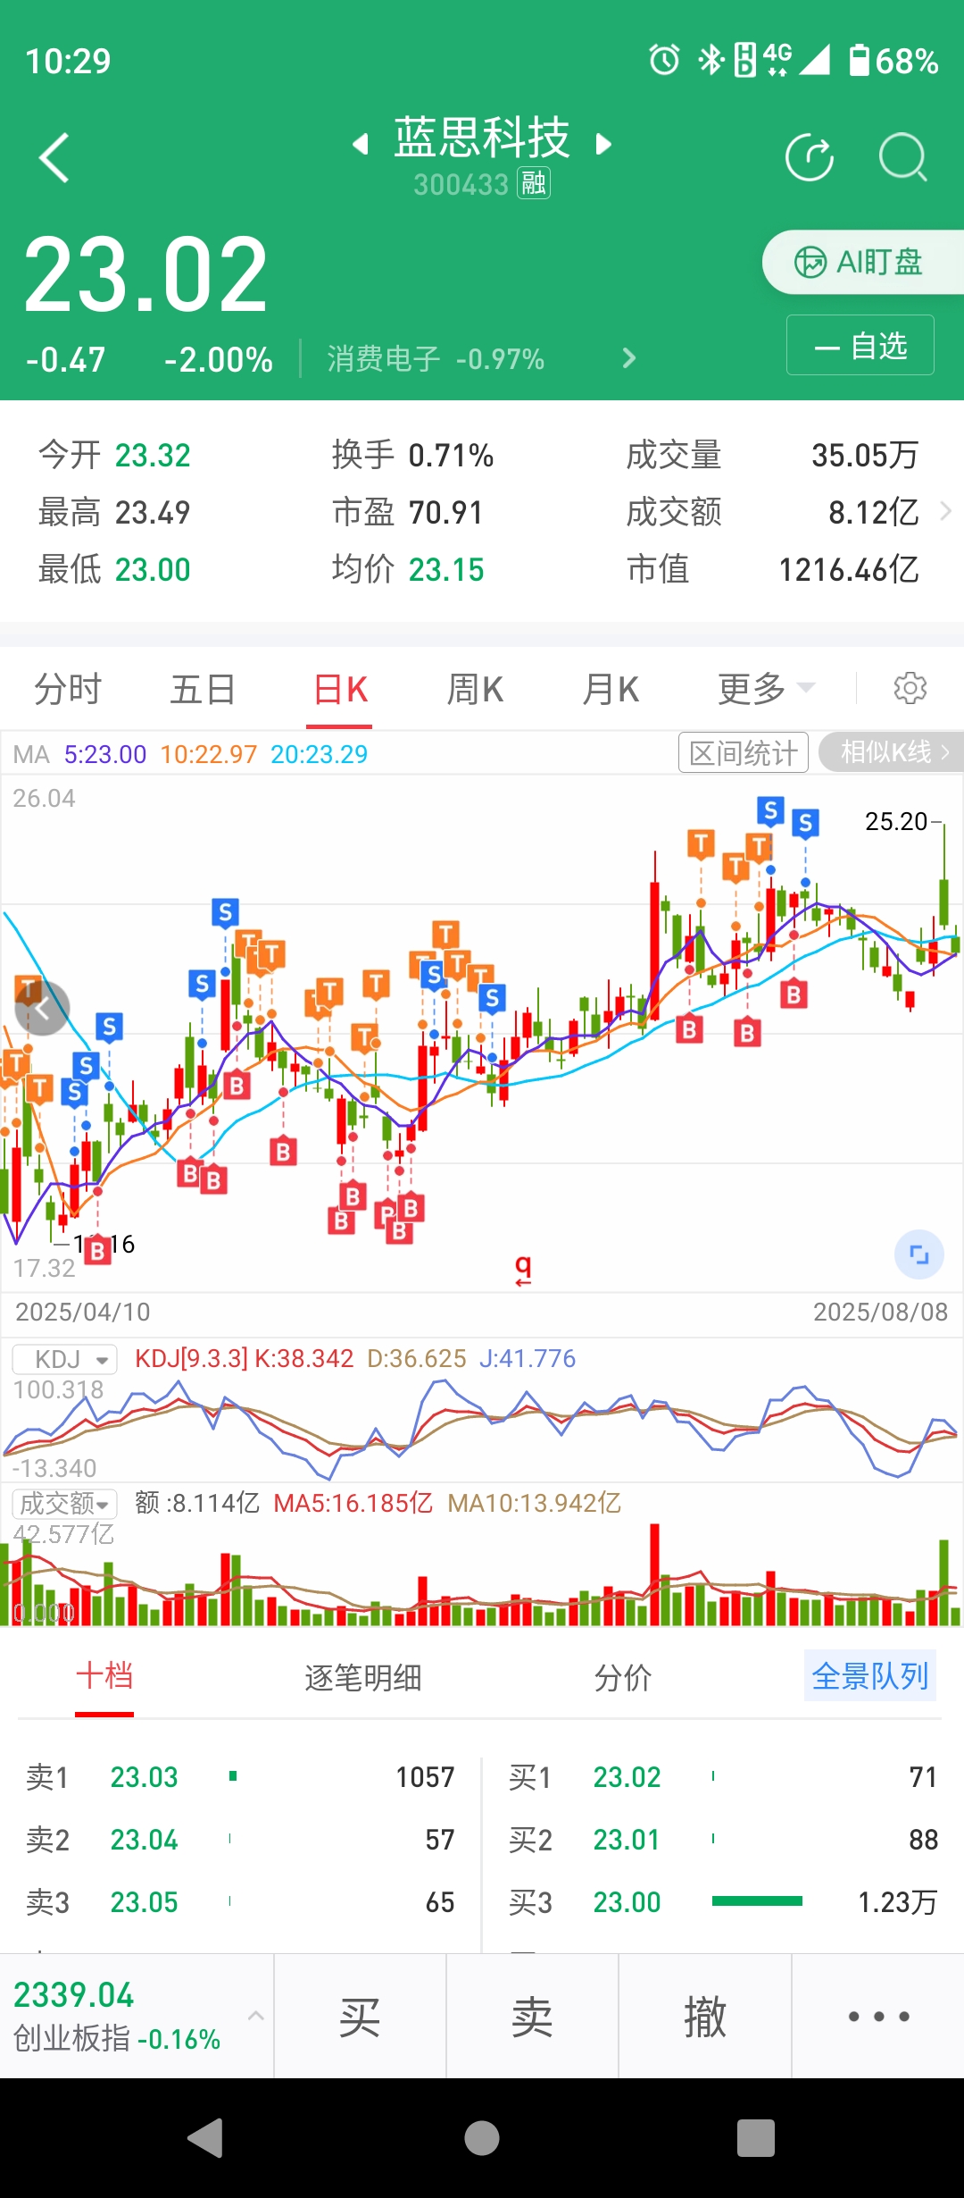The height and width of the screenshot is (2198, 964).
Task: Select the 五日 chart tab
Action: [x=204, y=690]
